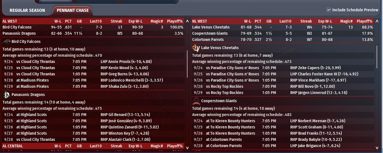
Task: Click AL West Playoff% column header
Action: [175, 21]
